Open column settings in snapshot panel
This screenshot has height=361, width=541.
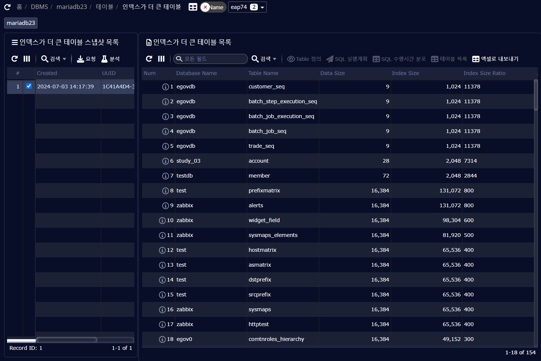pos(27,59)
